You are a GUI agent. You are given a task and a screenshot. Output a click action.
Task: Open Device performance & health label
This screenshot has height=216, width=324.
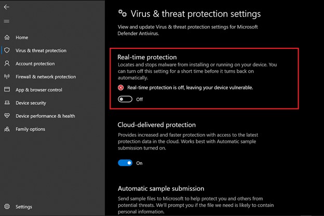pyautogui.click(x=45, y=116)
